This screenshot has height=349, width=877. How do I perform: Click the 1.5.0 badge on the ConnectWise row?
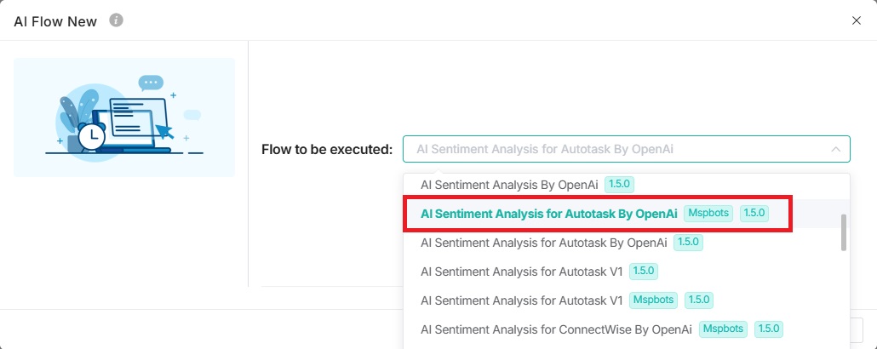pyautogui.click(x=768, y=329)
